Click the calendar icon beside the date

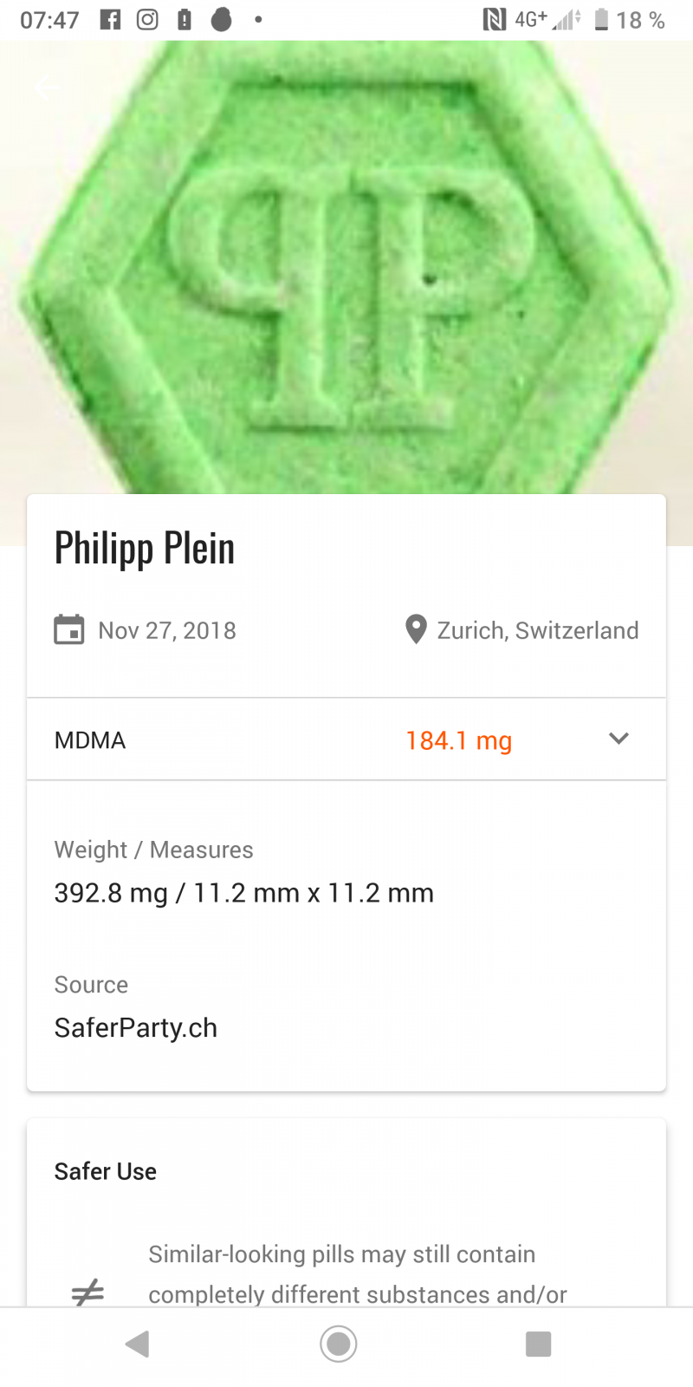69,630
